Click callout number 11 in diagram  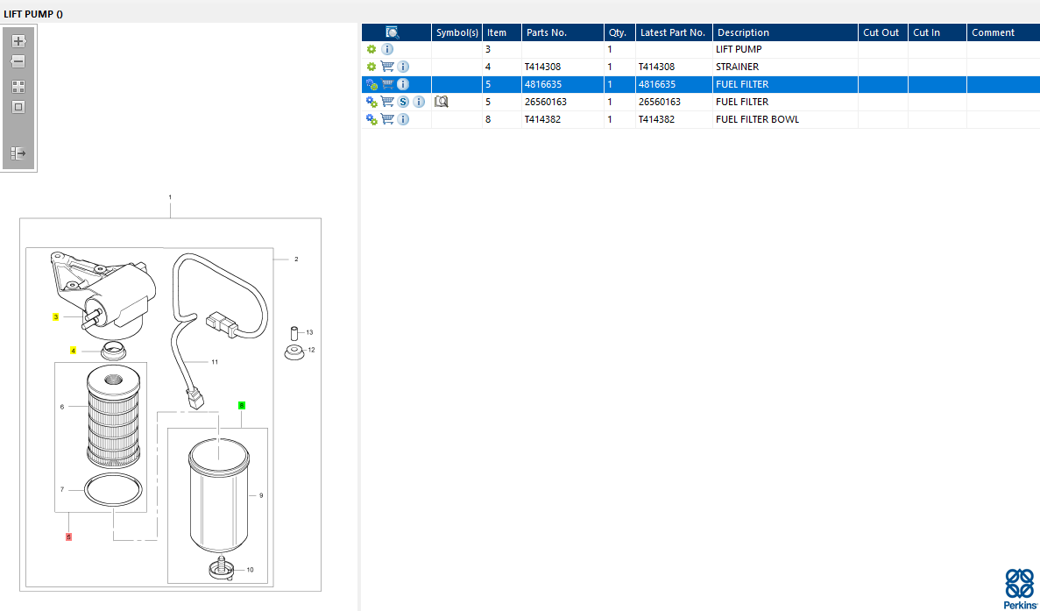pyautogui.click(x=215, y=362)
